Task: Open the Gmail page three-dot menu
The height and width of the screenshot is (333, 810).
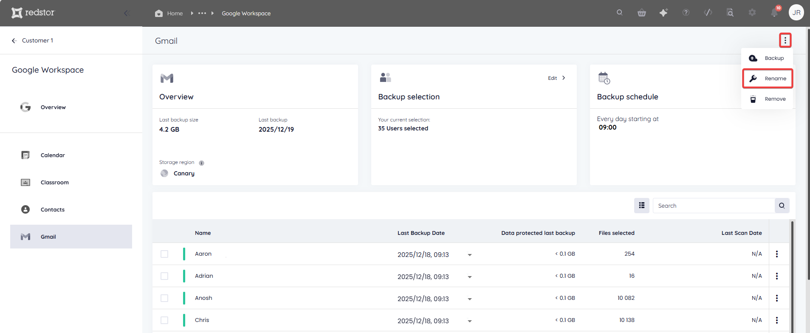Action: (785, 40)
